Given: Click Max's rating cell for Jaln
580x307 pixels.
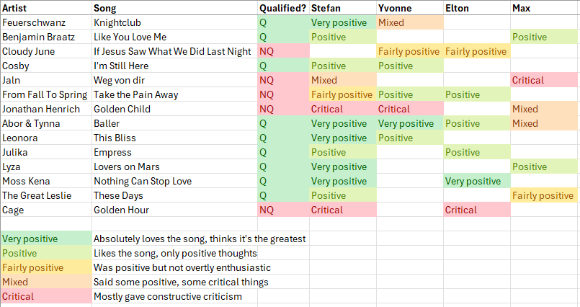Looking at the screenshot, I should (544, 80).
